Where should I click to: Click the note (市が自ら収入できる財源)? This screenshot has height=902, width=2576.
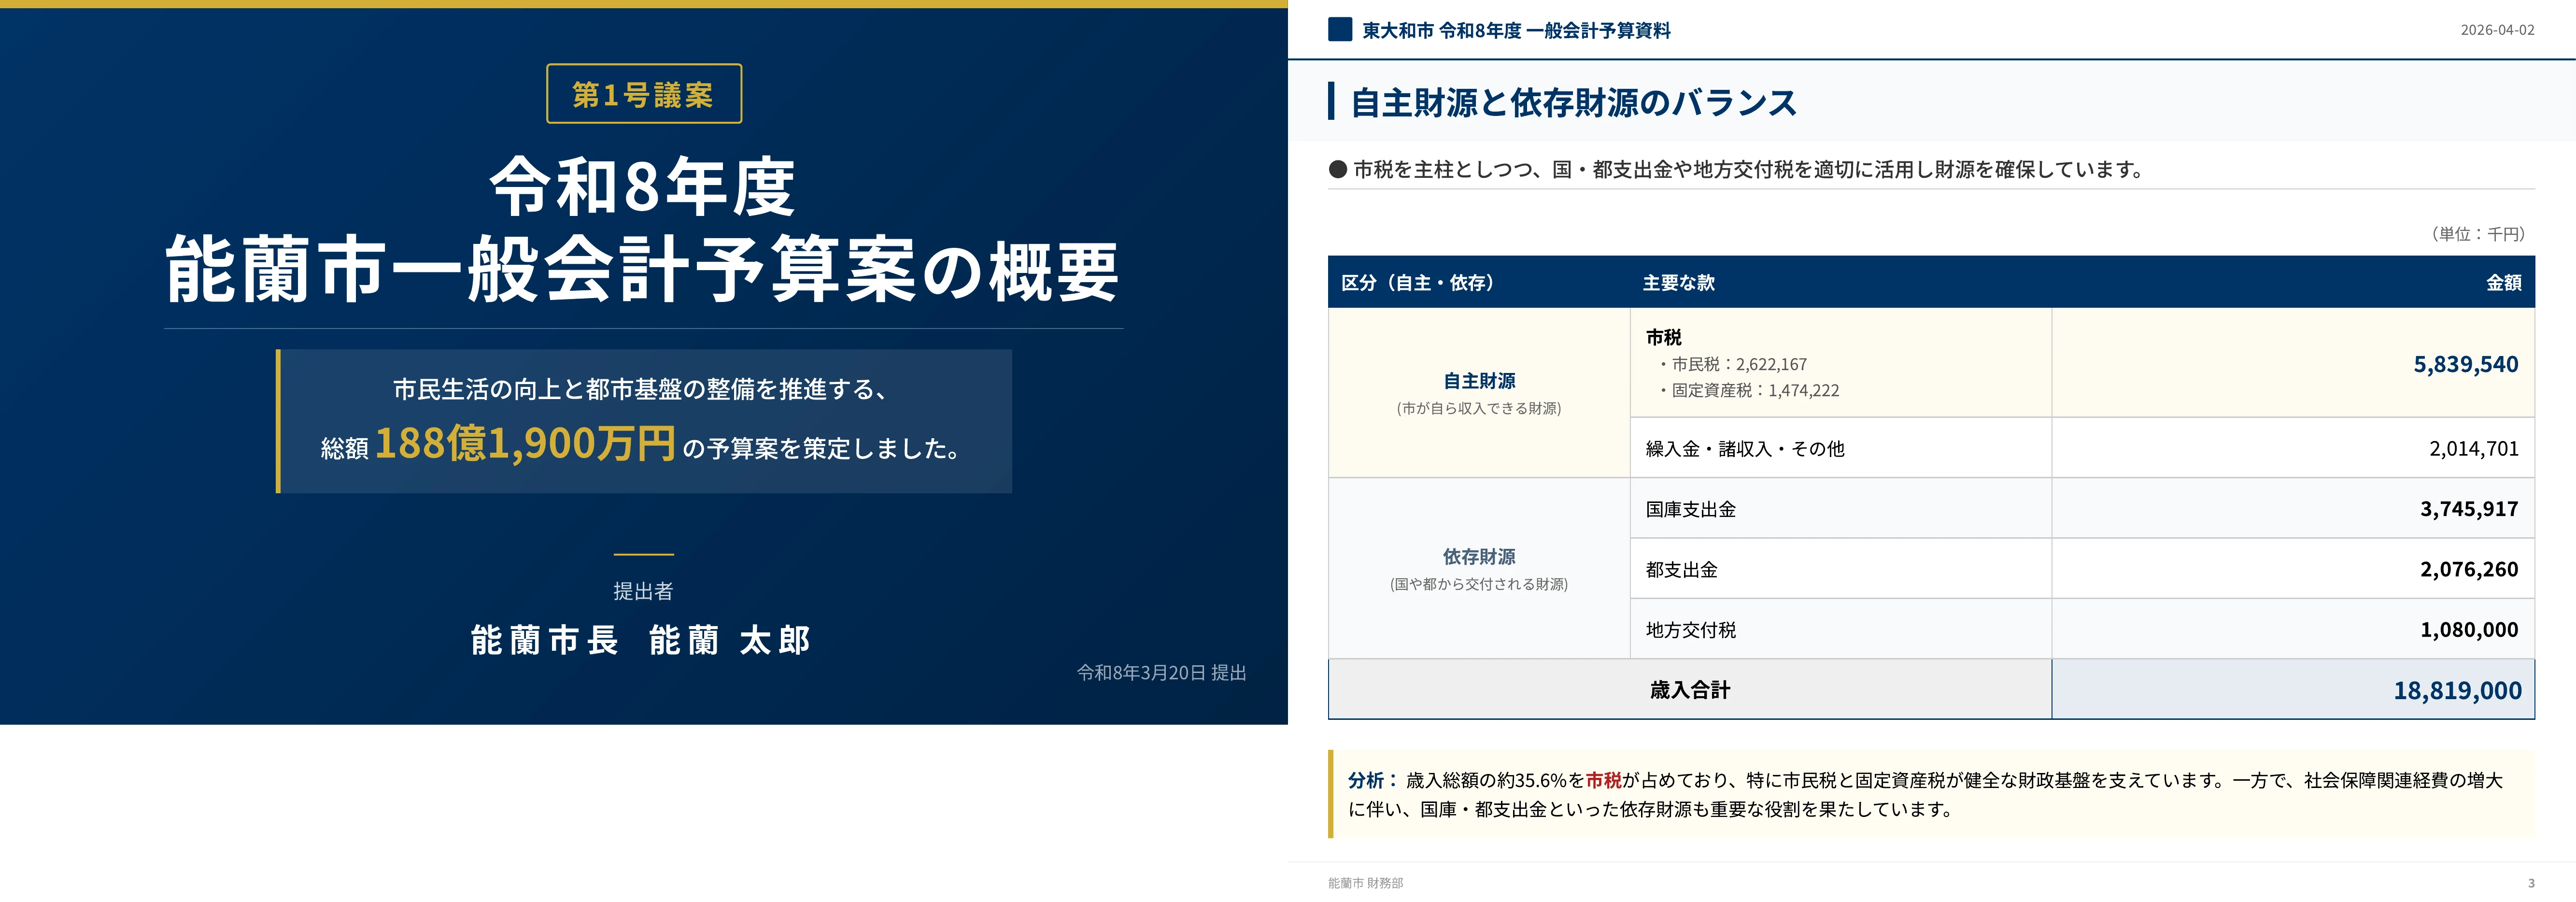1479,408
